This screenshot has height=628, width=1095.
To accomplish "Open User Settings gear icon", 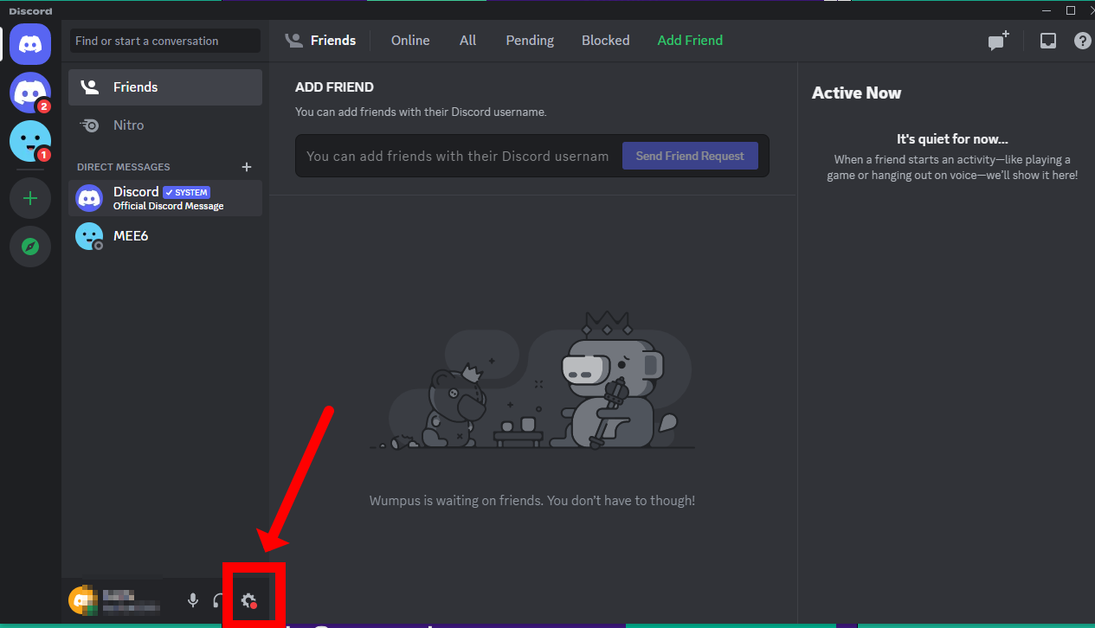I will coord(249,600).
